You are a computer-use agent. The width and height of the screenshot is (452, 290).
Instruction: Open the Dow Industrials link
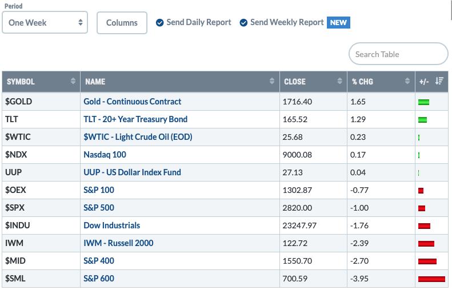112,225
